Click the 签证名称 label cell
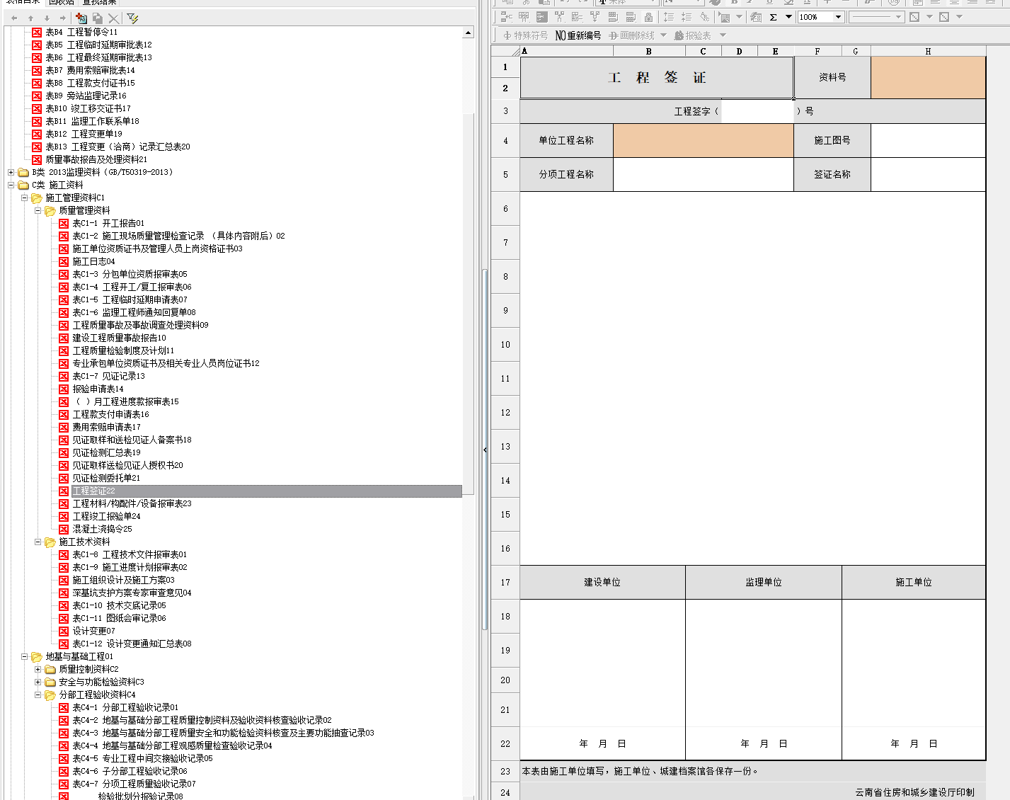The image size is (1010, 800). click(832, 174)
